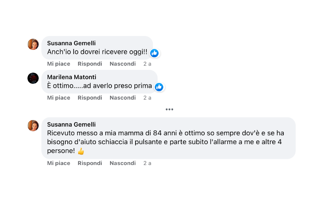314x203 pixels.
Task: Select "Nascondi" under the first comment
Action: [x=122, y=64]
